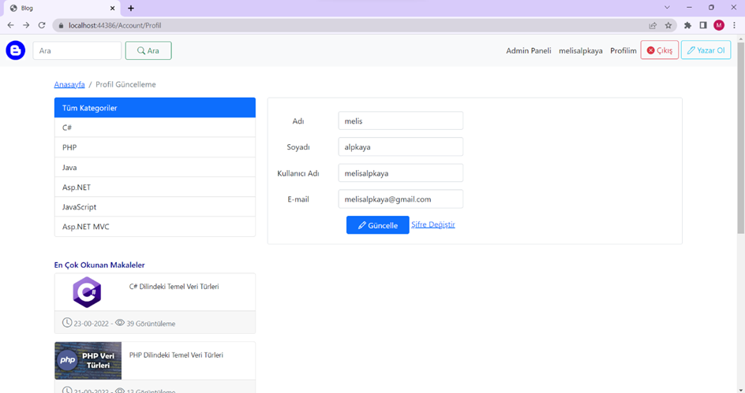Image resolution: width=745 pixels, height=393 pixels.
Task: Click the 23-00-2022 date text
Action: [92, 324]
